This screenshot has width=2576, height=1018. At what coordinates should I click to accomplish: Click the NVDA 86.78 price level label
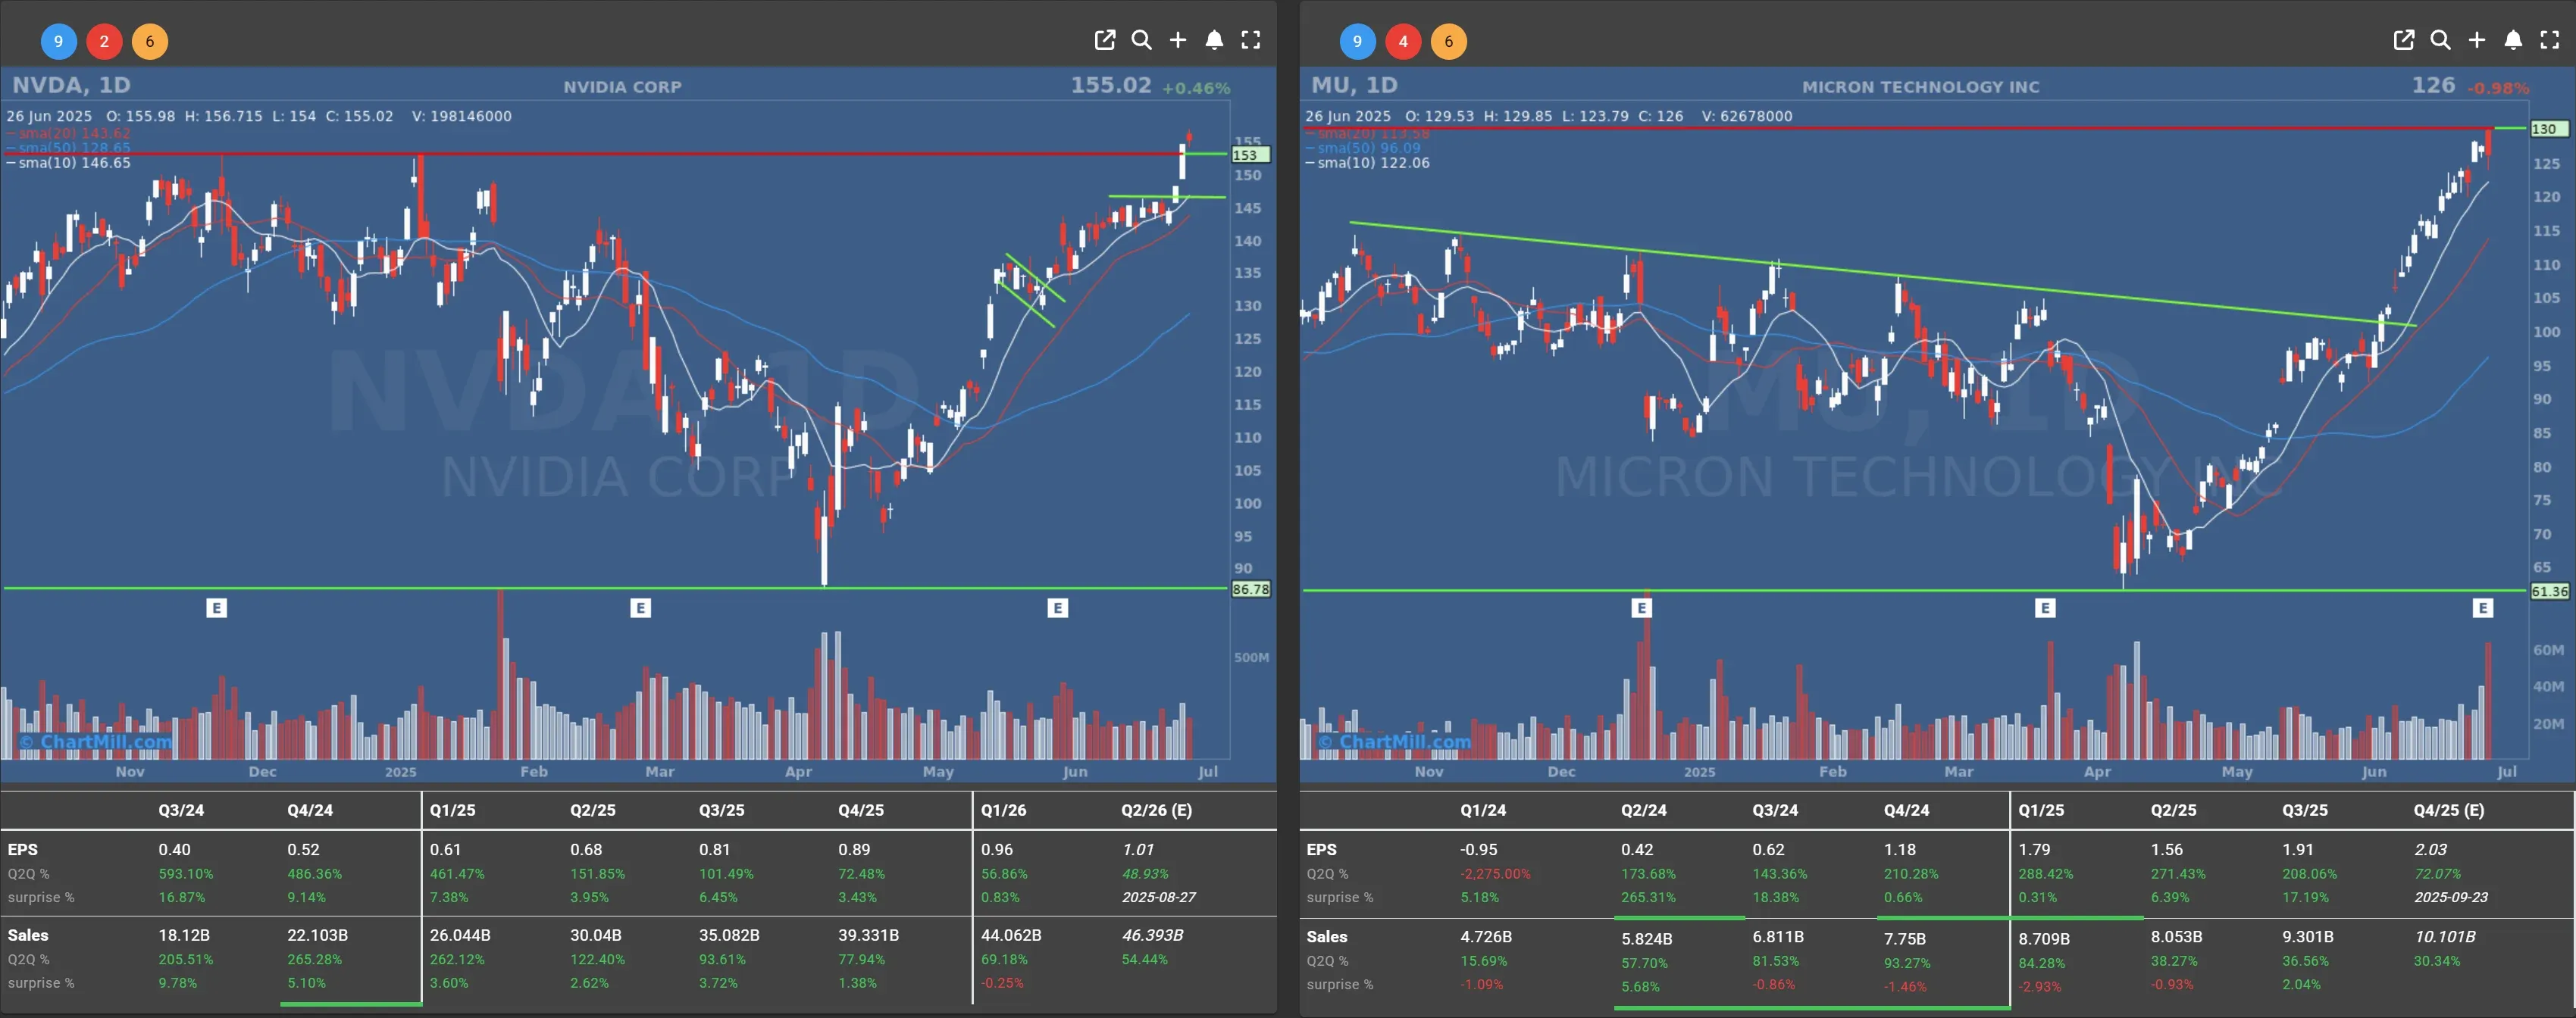coord(1250,589)
